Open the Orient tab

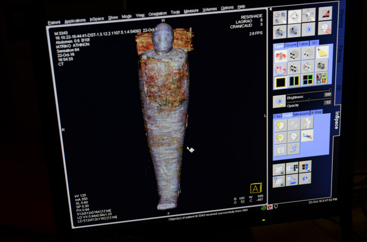coord(291,45)
